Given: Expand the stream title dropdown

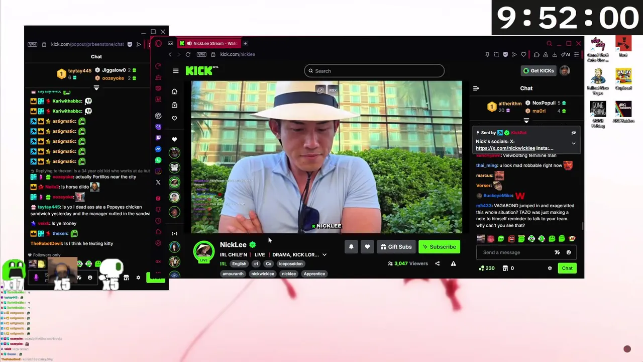Looking at the screenshot, I should pos(325,255).
